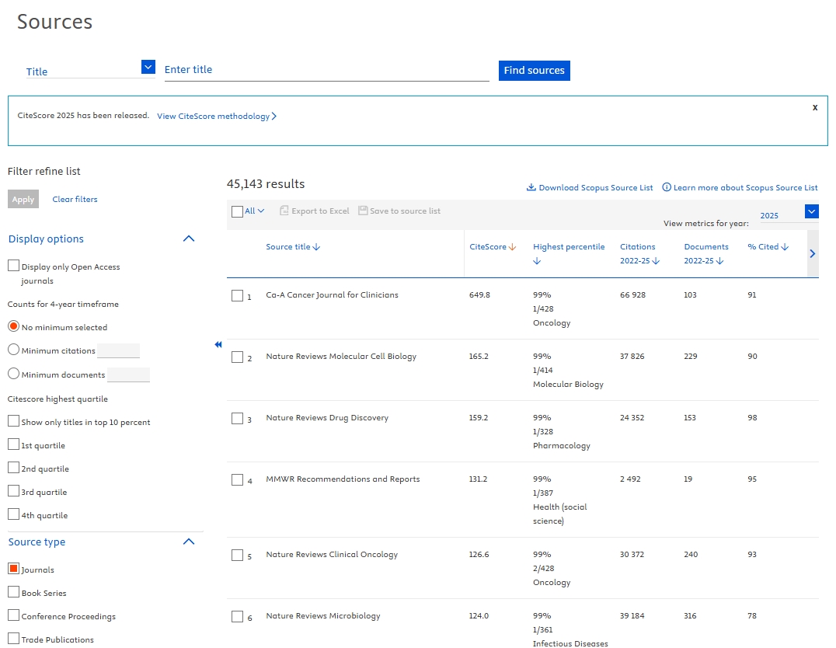The image size is (836, 648).
Task: Click citations count 24 352
Action: [632, 417]
